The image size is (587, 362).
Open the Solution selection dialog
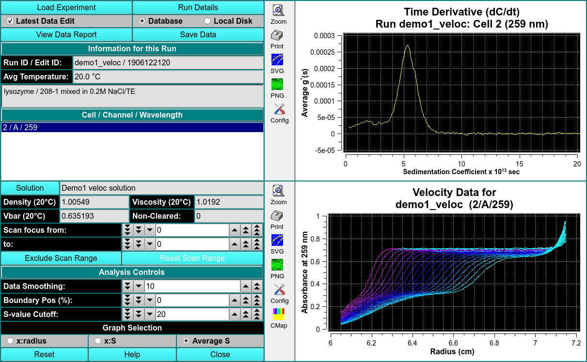[30, 188]
